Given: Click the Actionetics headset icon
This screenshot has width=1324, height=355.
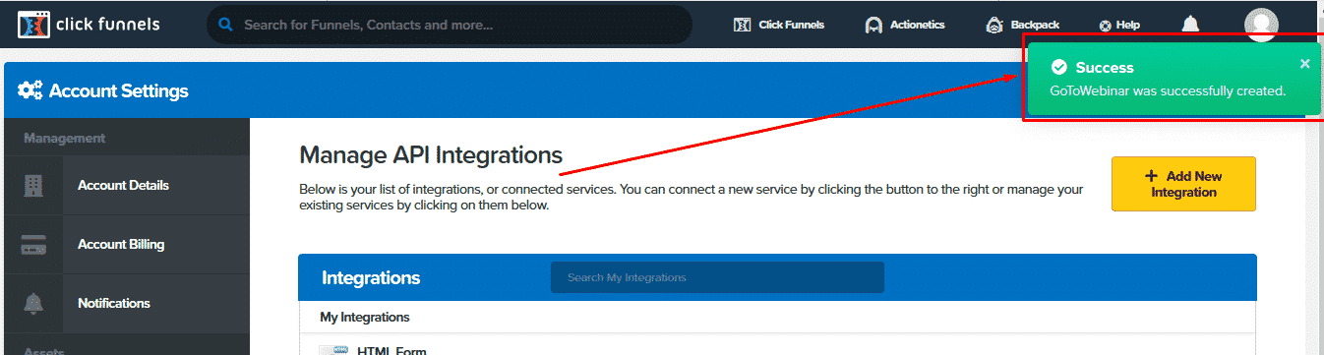Looking at the screenshot, I should click(873, 26).
